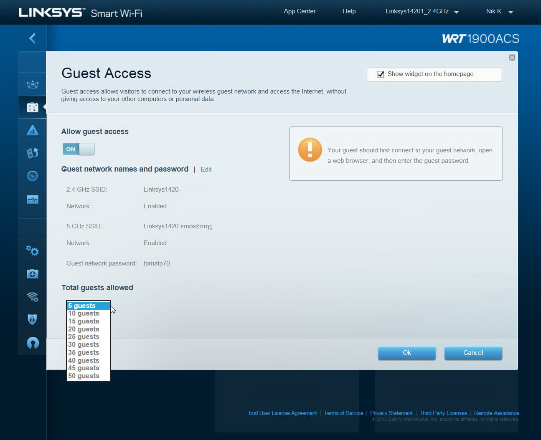The height and width of the screenshot is (440, 541).
Task: Click Edit guest network names link
Action: [x=206, y=169]
